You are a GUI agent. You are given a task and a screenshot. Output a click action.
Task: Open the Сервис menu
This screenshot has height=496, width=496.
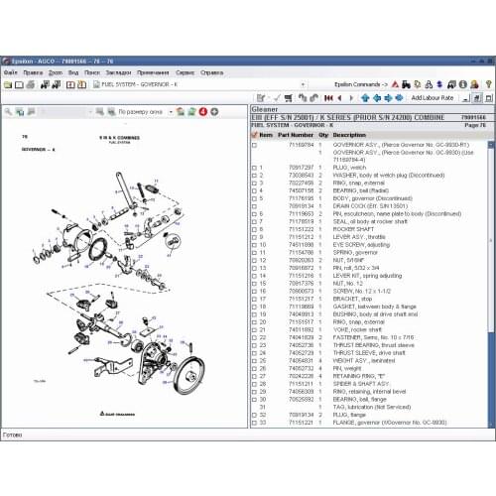pyautogui.click(x=185, y=72)
